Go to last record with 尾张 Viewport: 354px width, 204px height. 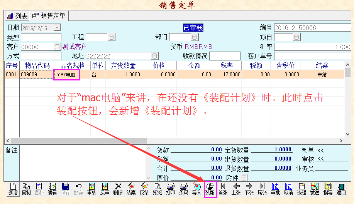point(263,189)
